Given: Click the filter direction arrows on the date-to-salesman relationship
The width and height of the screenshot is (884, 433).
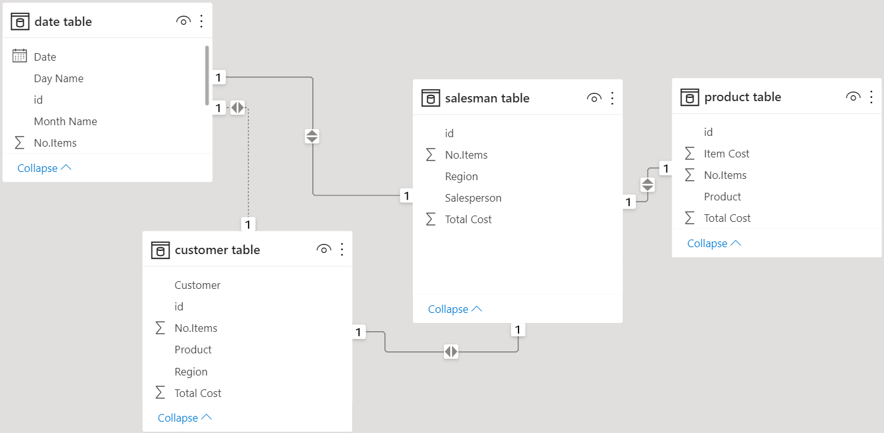Looking at the screenshot, I should [312, 136].
